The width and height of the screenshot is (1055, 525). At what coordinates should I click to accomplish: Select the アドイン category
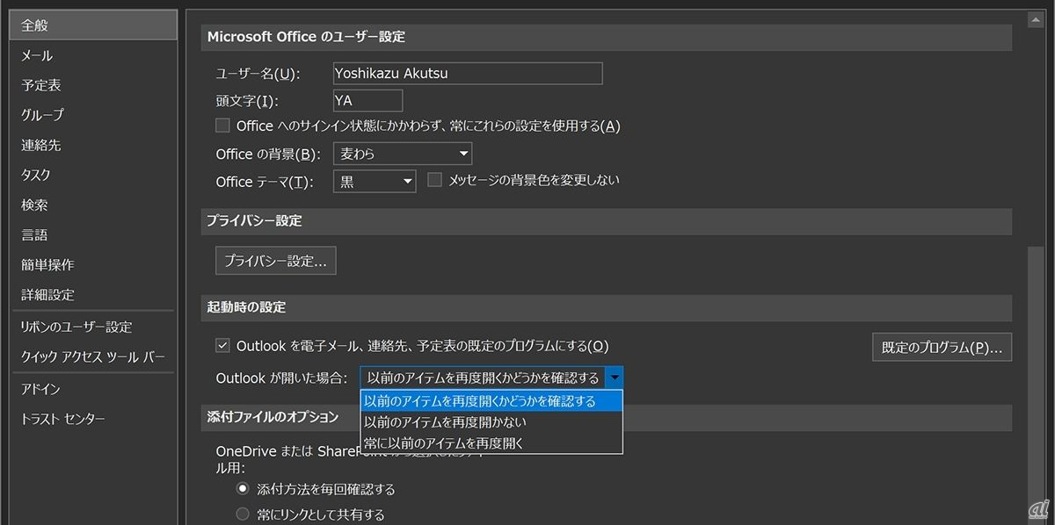93,389
